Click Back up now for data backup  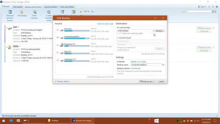tap(204, 48)
